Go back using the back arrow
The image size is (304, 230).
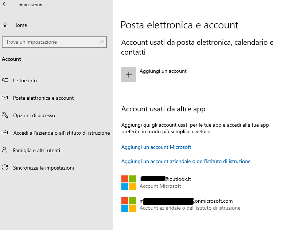point(5,4)
